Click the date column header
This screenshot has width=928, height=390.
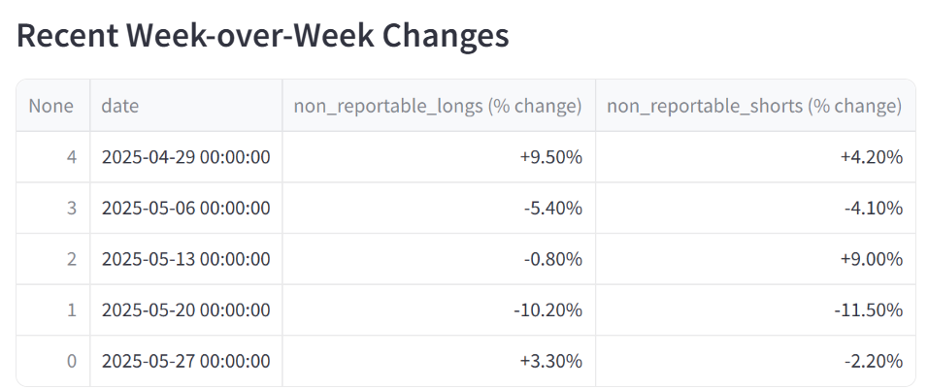(x=185, y=106)
